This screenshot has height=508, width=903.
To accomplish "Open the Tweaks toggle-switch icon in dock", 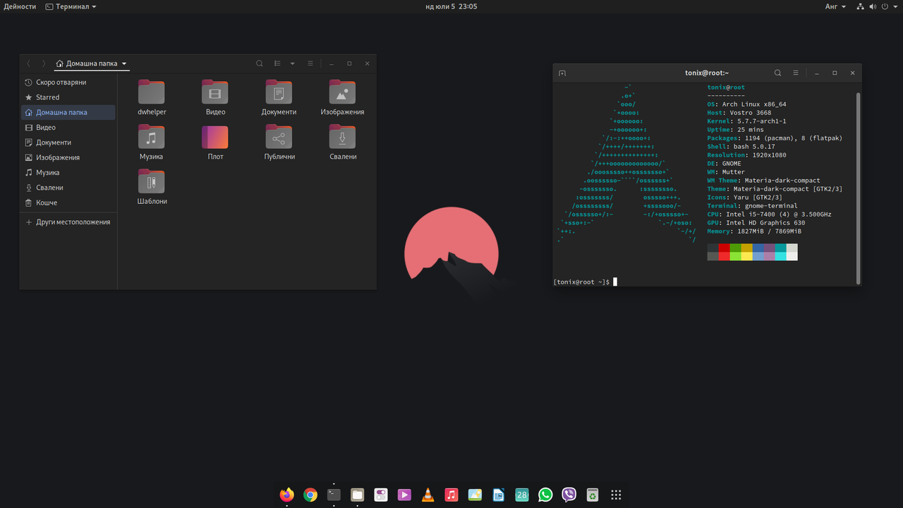I will click(381, 495).
